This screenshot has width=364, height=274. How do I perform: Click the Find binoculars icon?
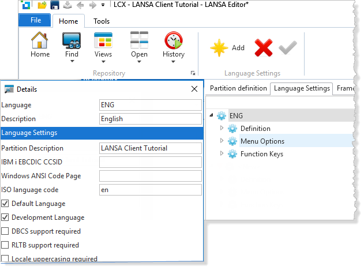coord(72,40)
